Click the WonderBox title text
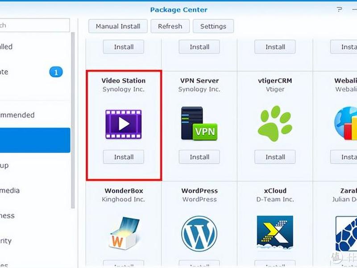Viewport: 357px width, 268px height. (124, 191)
